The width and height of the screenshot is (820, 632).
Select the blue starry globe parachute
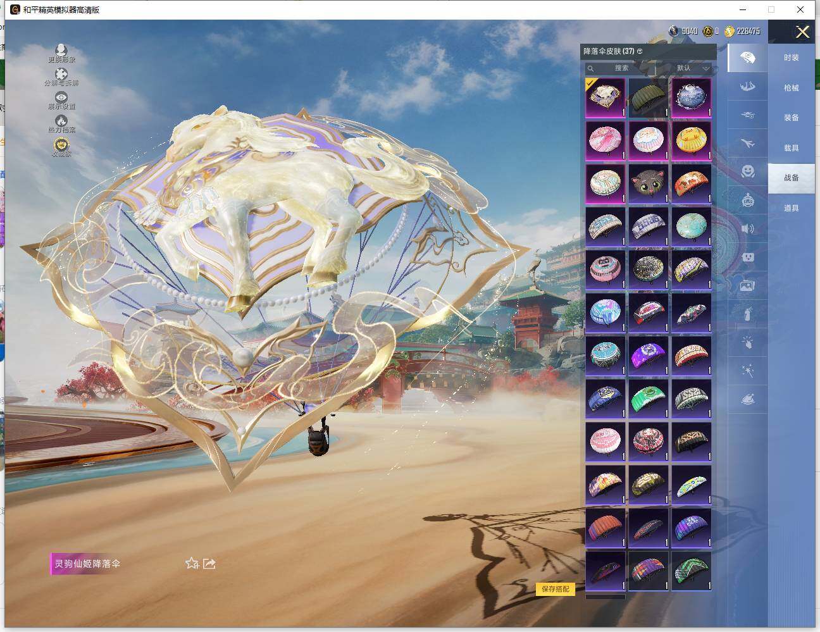click(692, 97)
